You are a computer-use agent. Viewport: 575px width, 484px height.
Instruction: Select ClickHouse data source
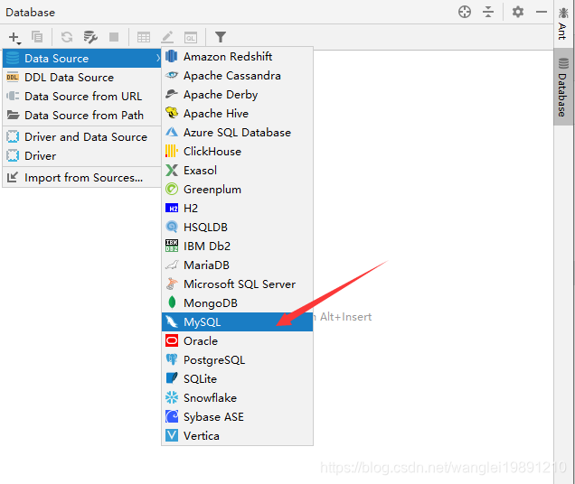pyautogui.click(x=237, y=152)
